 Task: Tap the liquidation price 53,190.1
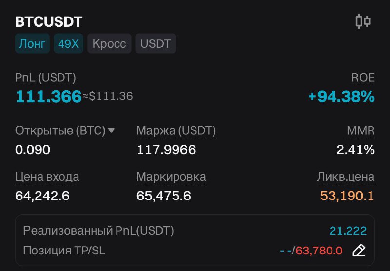347,196
